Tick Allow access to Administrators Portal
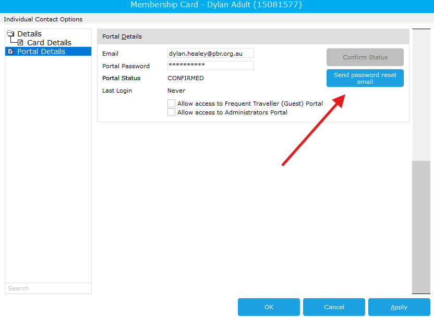434x318 pixels. 171,112
